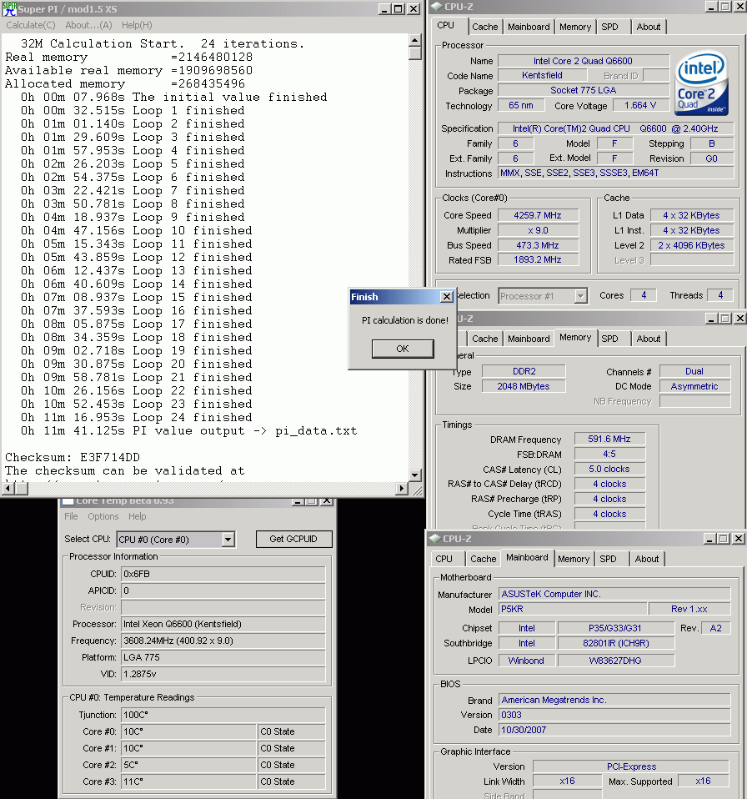Select About tab in middle CPU-Z Memory window

coord(649,339)
